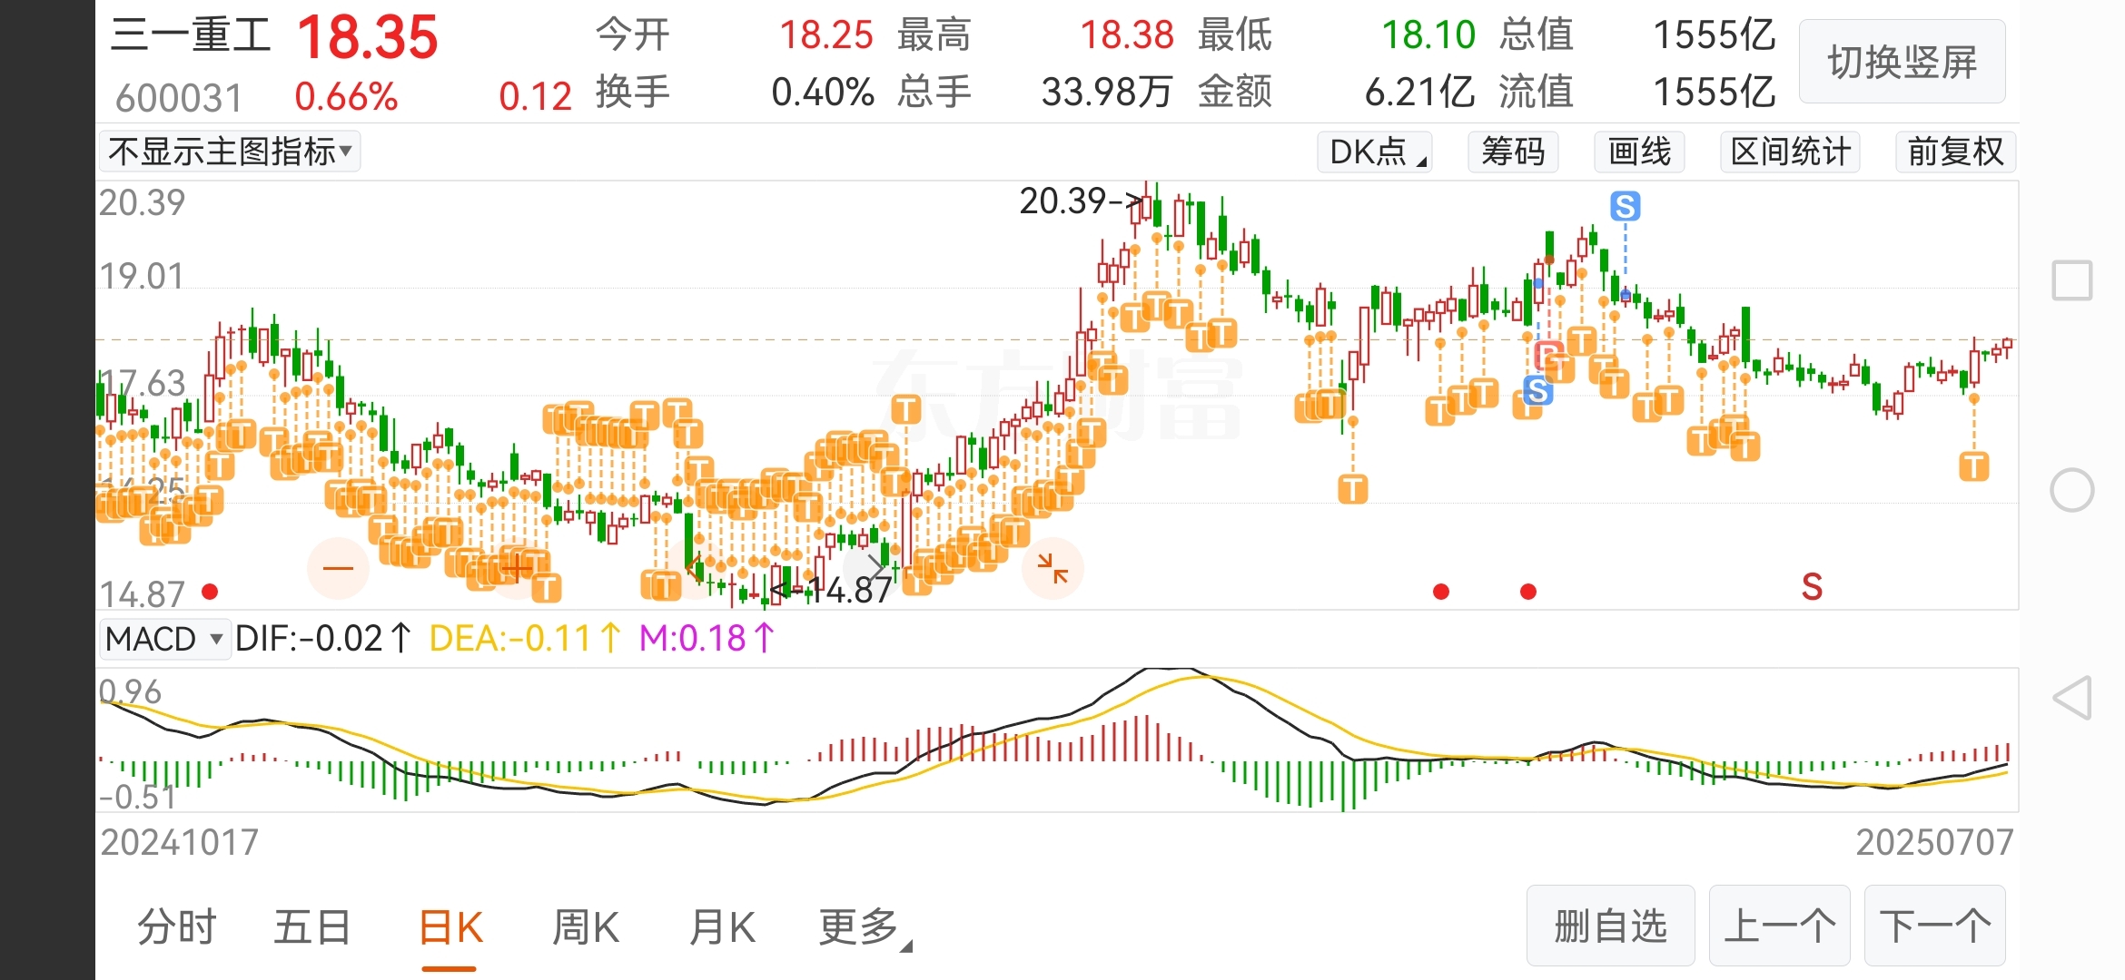This screenshot has height=980, width=2125.
Task: Tap the 金额 amount value 6.21亿
Action: pos(1419,92)
